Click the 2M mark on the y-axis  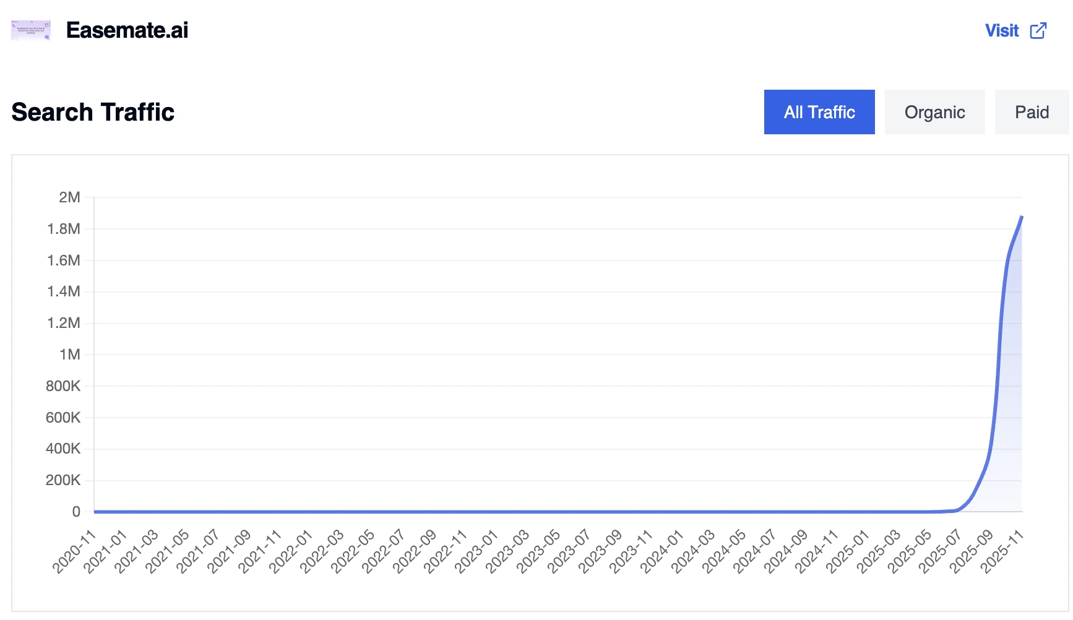[x=70, y=197]
